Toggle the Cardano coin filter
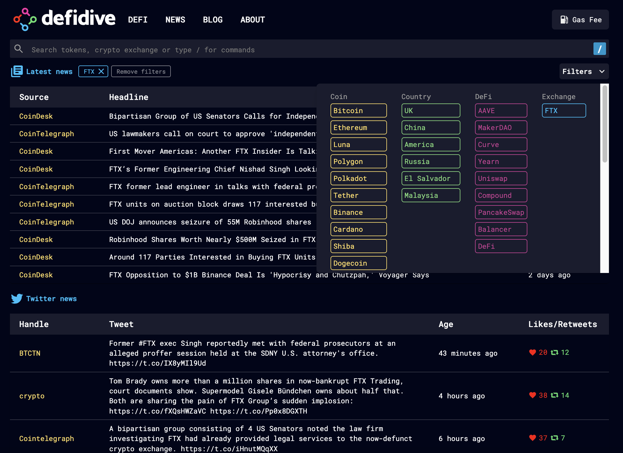 tap(359, 229)
